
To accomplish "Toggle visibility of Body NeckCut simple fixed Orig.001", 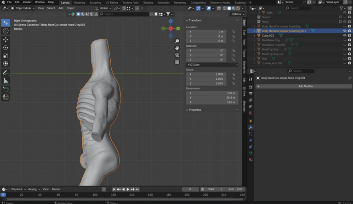I will (x=345, y=31).
